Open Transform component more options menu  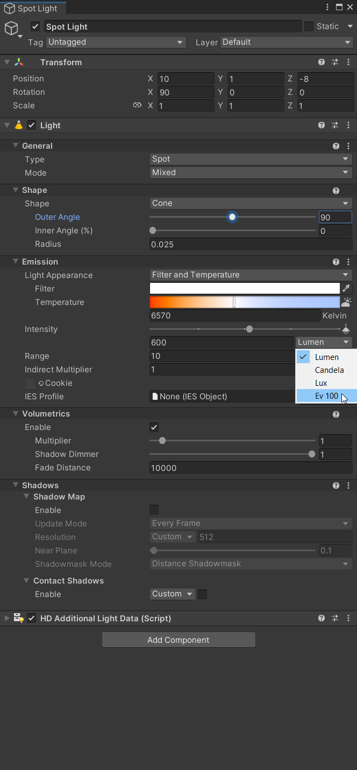[x=348, y=63]
